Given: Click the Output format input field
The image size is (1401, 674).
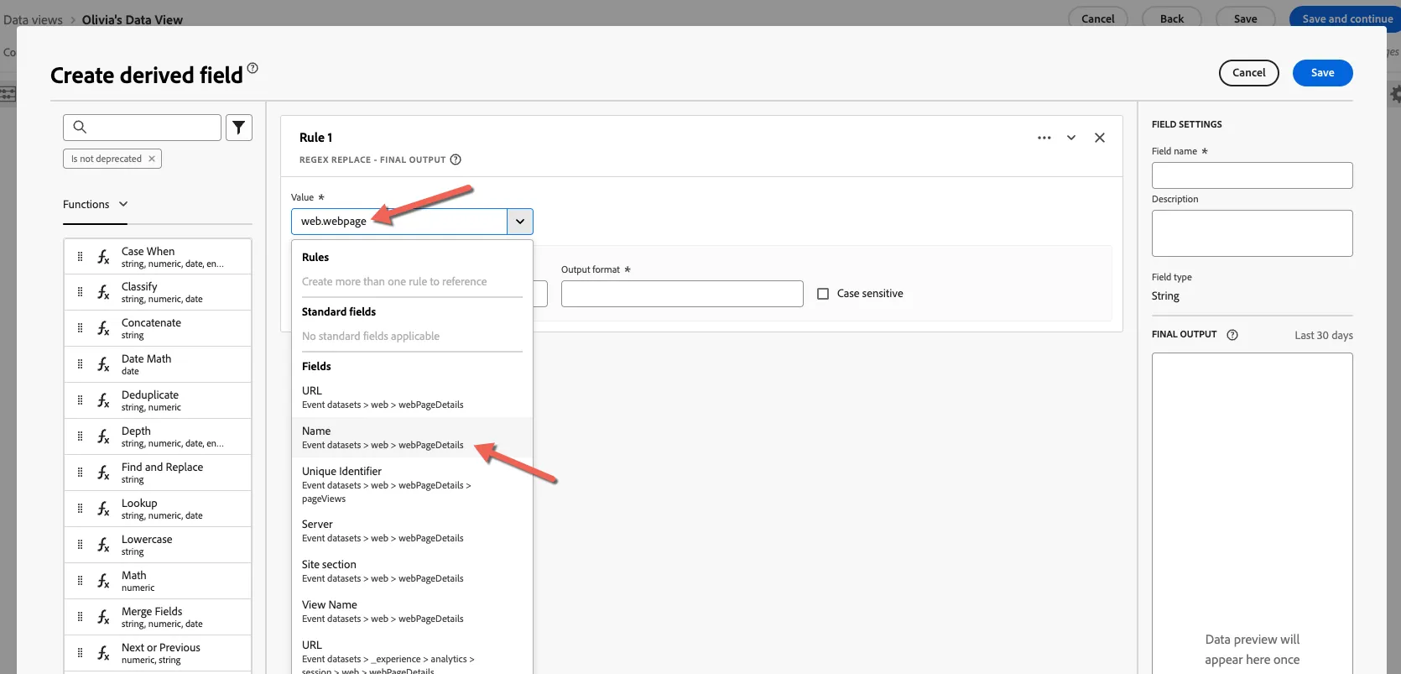Looking at the screenshot, I should coord(682,294).
